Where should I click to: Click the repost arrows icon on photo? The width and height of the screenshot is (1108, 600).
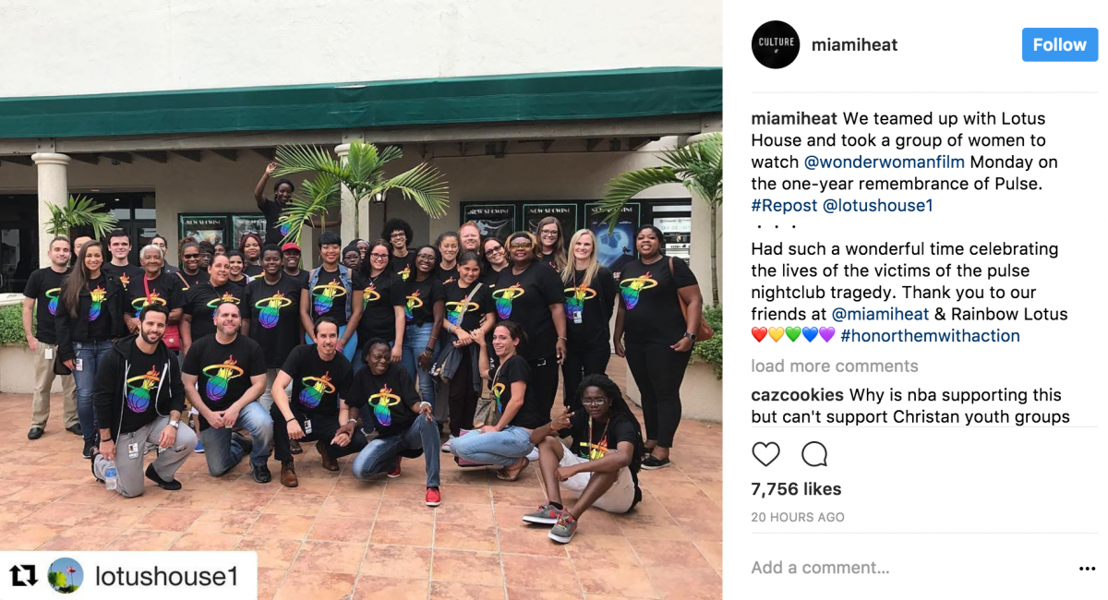[23, 577]
